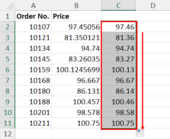Click the Order No. header cell
The width and height of the screenshot is (170, 139).
33,16
